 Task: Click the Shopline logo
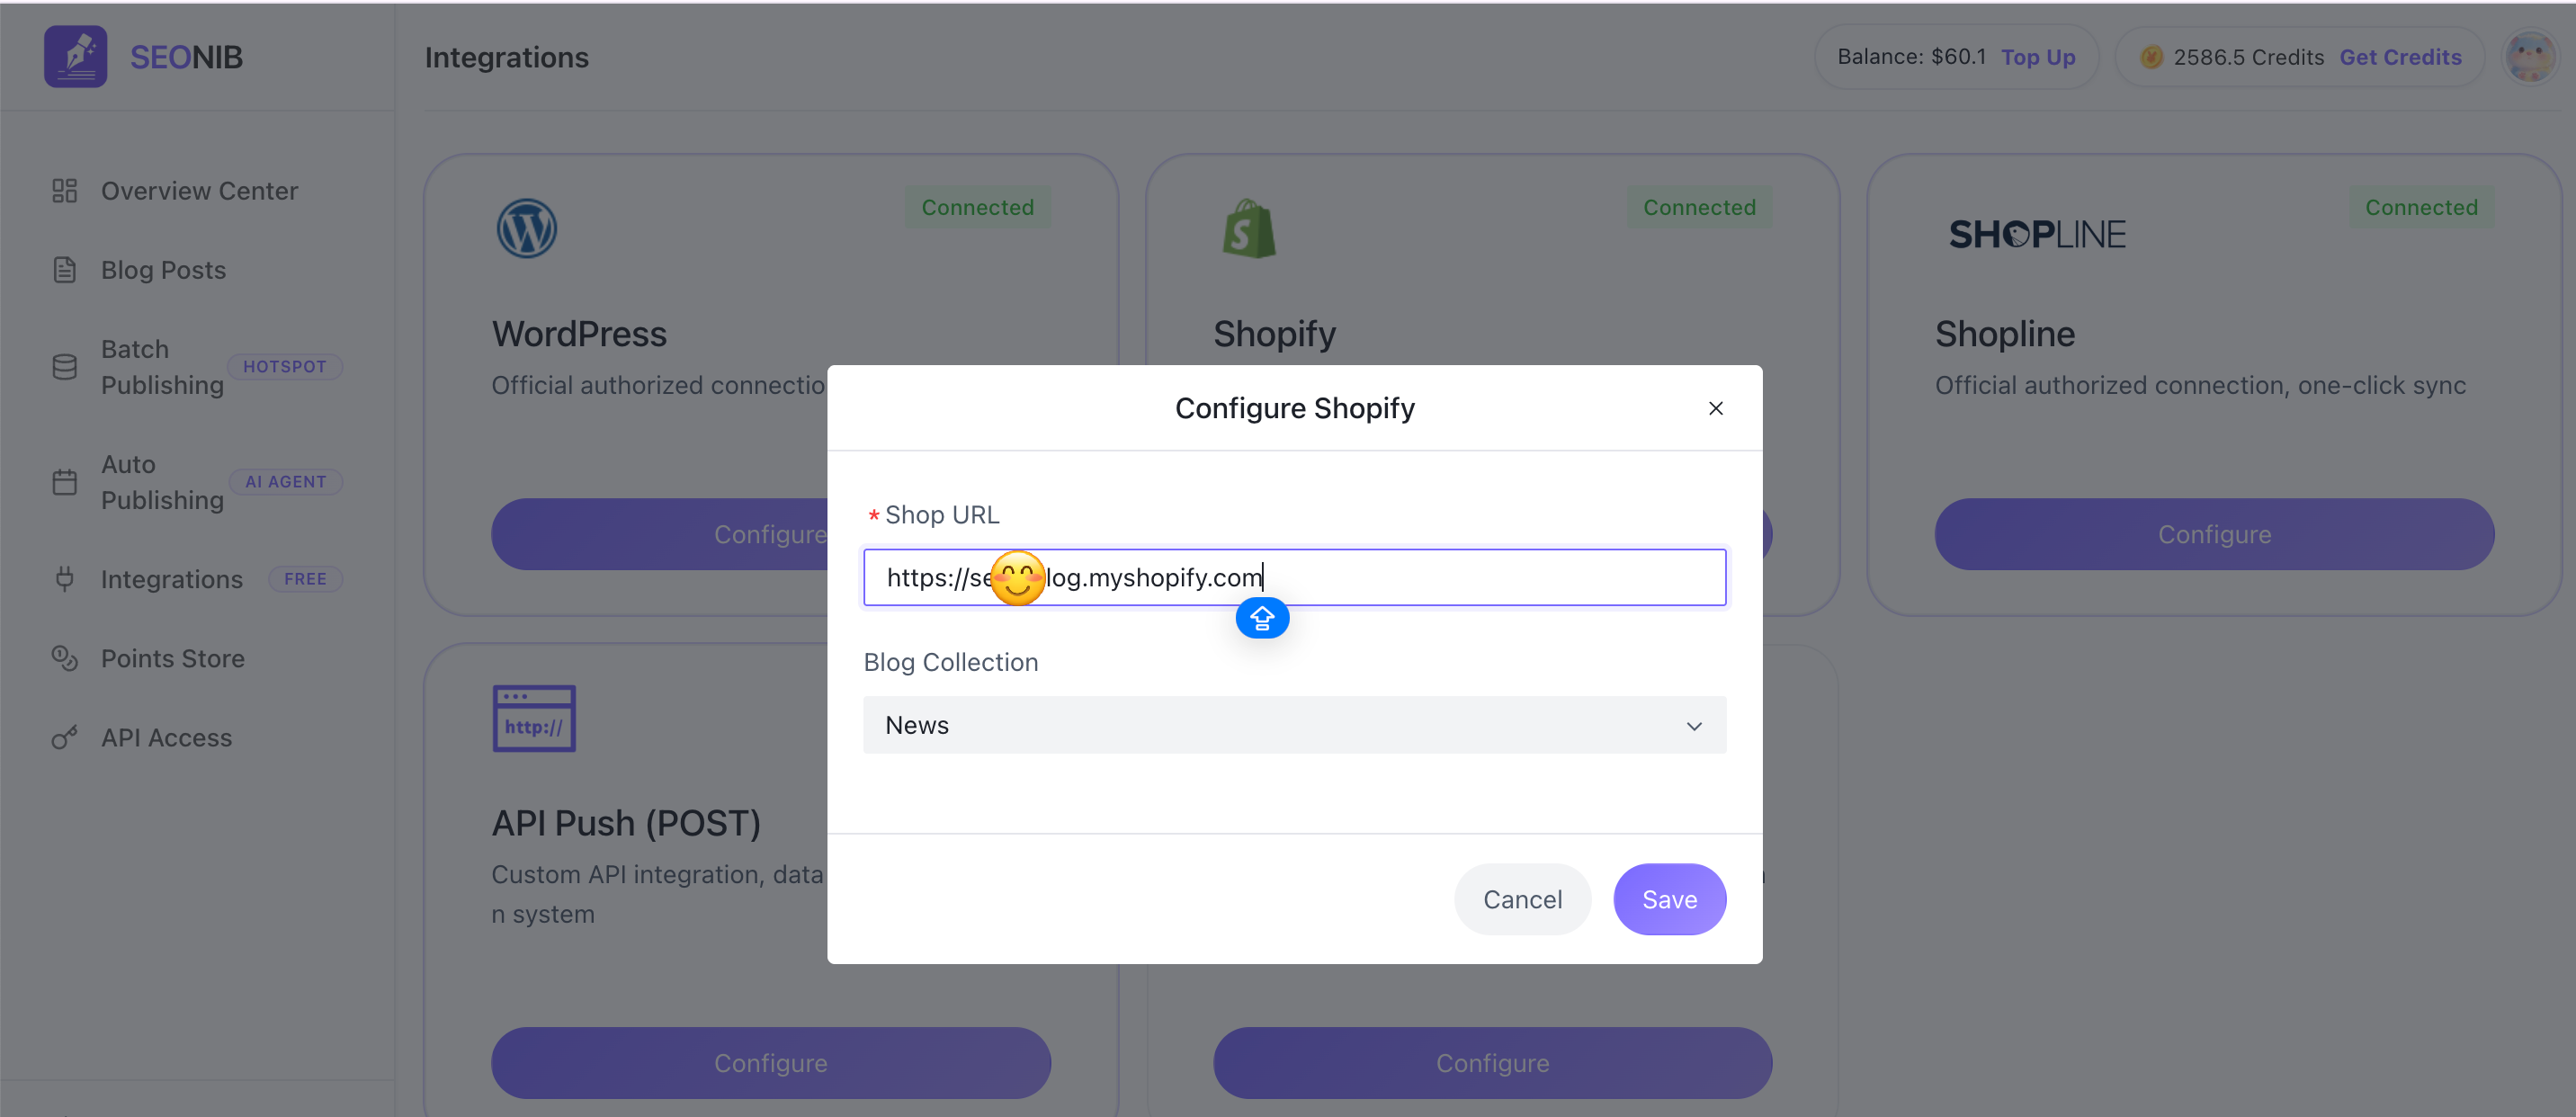pyautogui.click(x=2036, y=235)
